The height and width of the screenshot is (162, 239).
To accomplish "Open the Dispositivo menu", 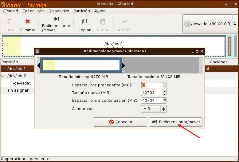I will 59,11.
